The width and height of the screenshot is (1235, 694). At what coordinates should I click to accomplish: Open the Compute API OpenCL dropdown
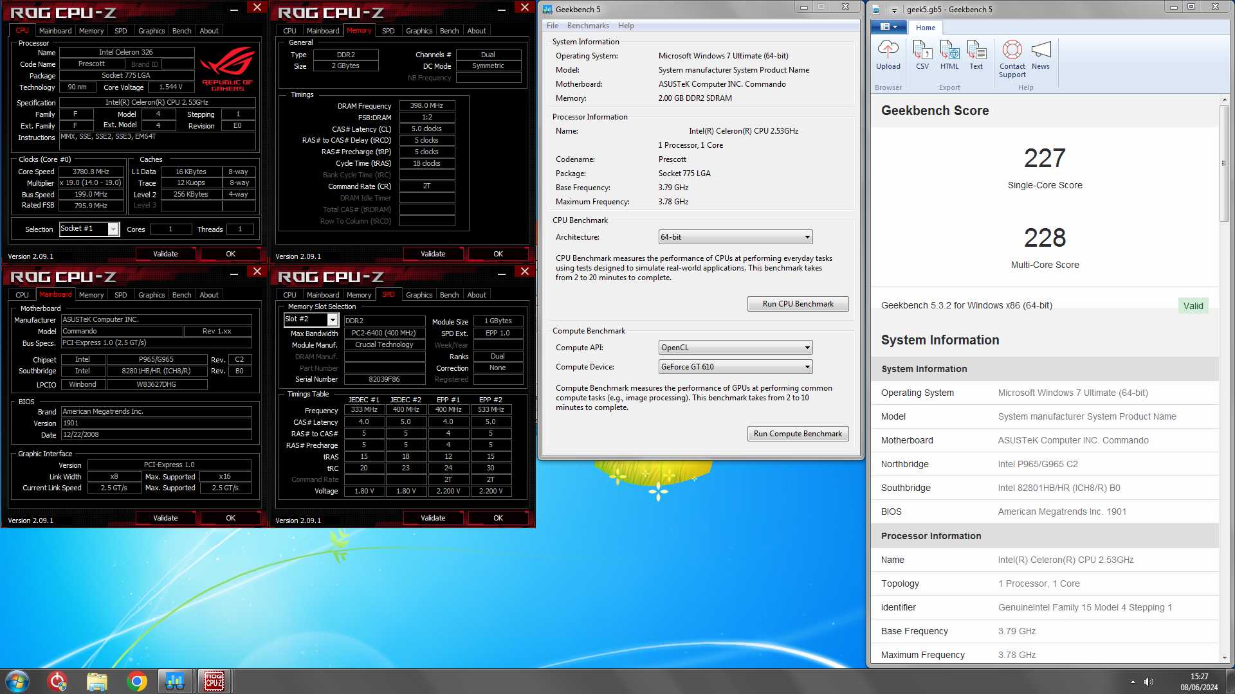click(735, 348)
